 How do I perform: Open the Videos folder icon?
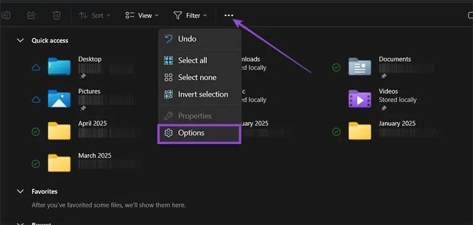pyautogui.click(x=359, y=99)
